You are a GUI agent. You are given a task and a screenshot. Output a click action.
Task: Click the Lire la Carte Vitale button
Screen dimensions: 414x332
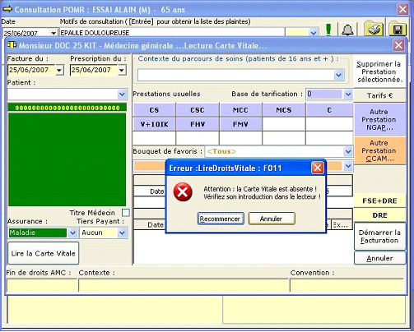point(44,253)
